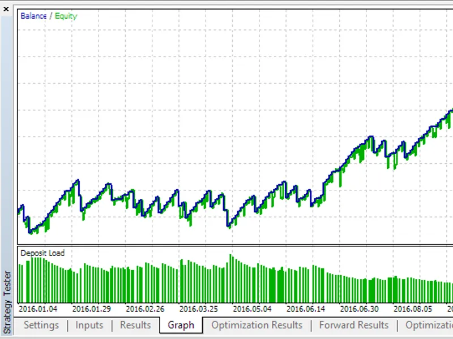
Task: Click the 2016.01.04 date label
Action: (x=38, y=309)
